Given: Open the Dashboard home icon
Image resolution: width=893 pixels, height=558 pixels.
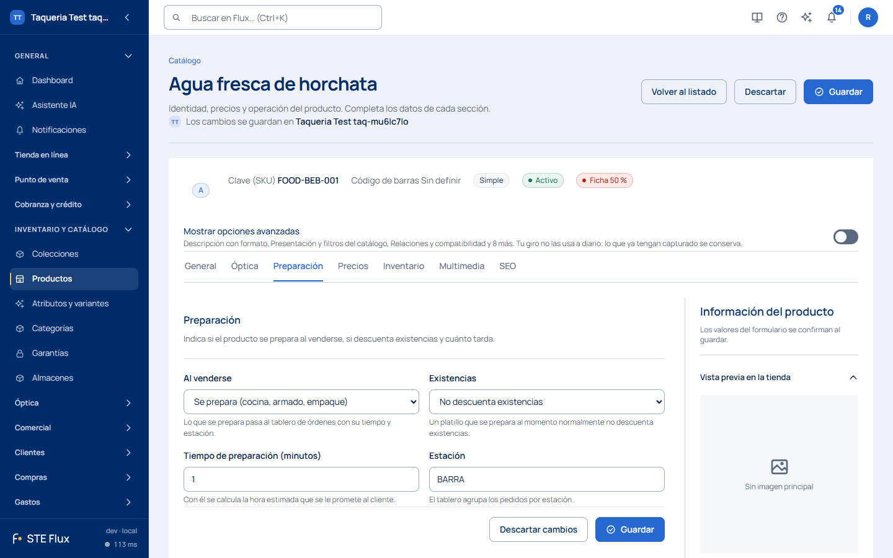Looking at the screenshot, I should pyautogui.click(x=20, y=81).
